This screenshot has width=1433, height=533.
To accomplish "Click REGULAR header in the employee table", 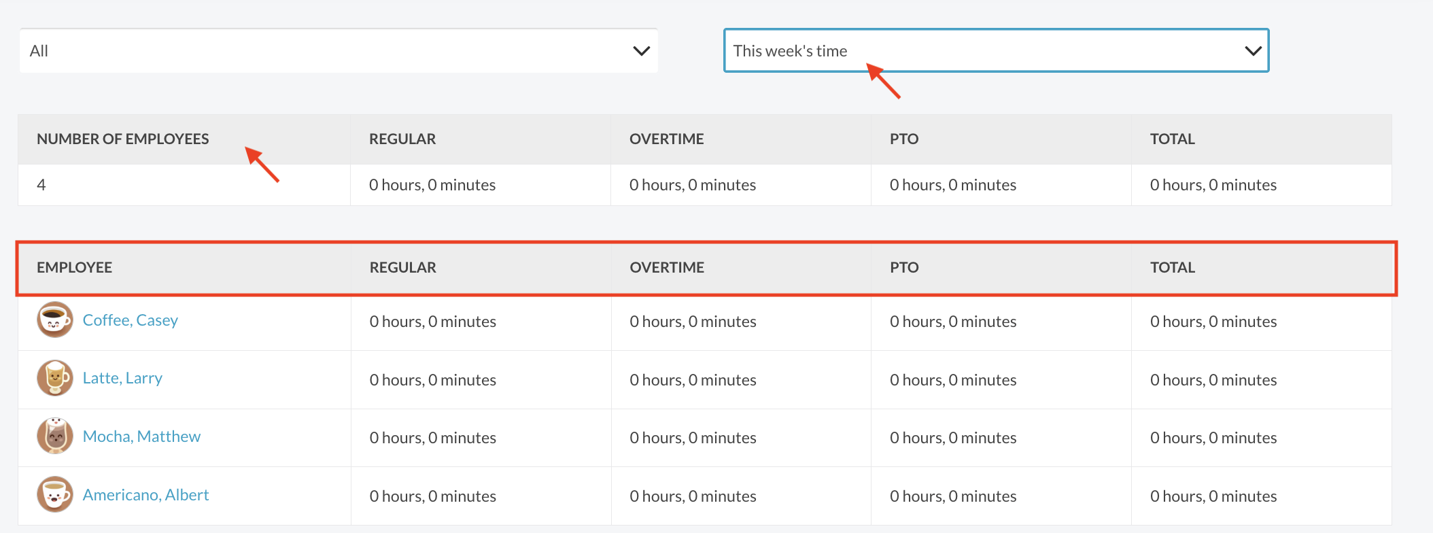I will (x=403, y=268).
